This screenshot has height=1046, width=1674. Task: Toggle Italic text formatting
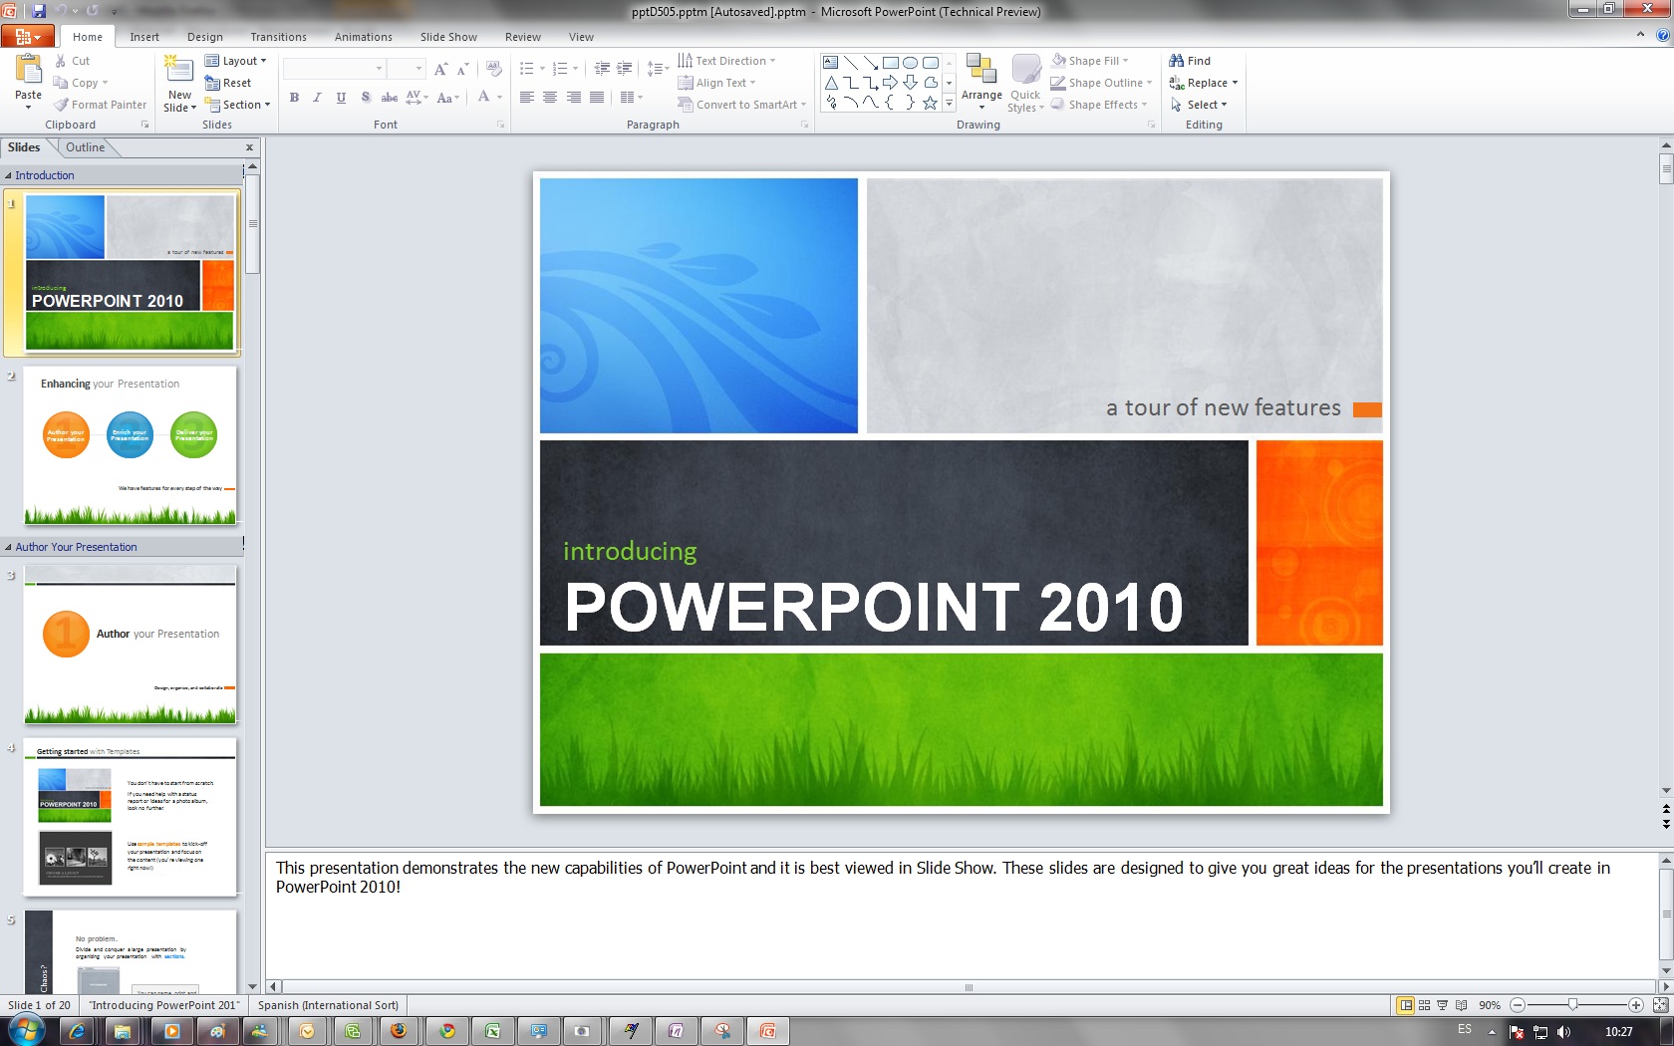(317, 98)
